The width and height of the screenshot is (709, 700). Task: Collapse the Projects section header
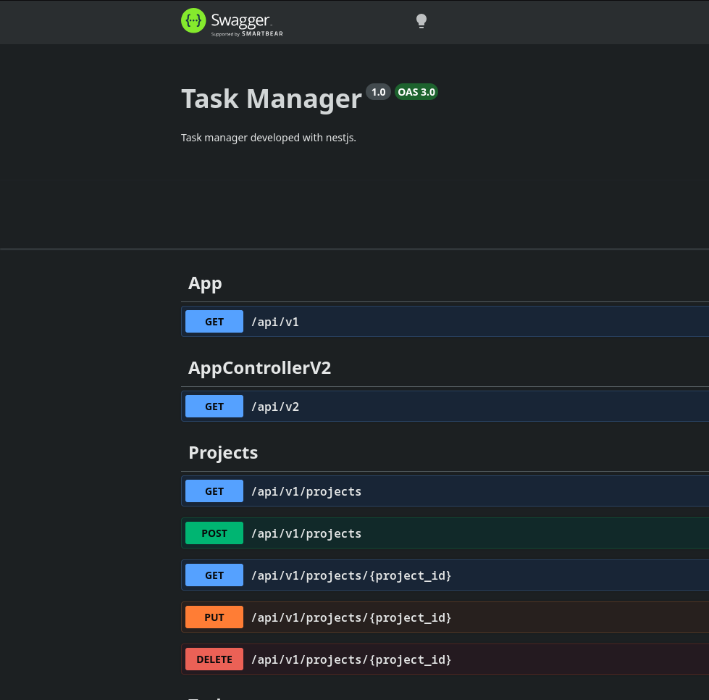click(223, 451)
